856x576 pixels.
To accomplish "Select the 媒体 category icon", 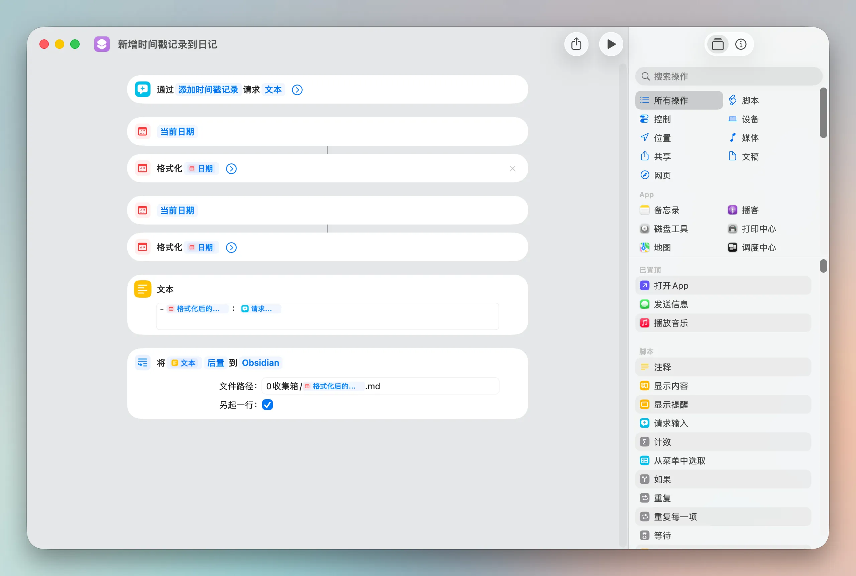I will tap(733, 138).
